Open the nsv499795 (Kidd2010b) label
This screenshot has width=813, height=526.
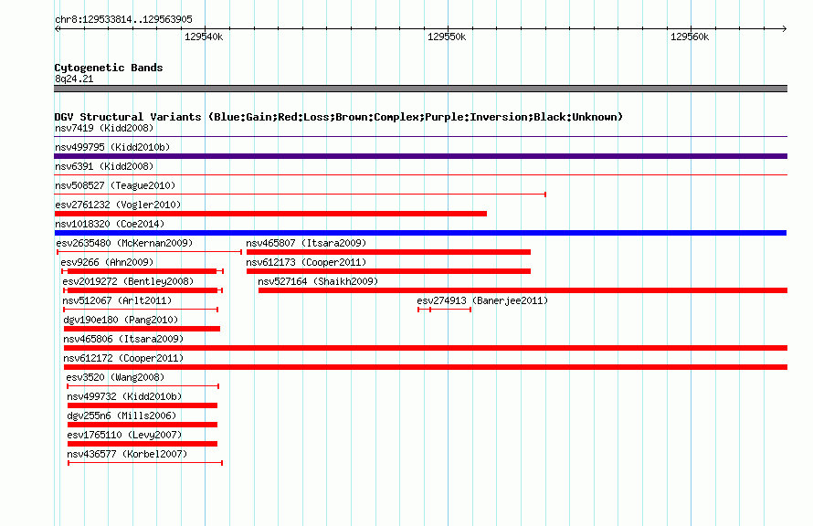112,147
